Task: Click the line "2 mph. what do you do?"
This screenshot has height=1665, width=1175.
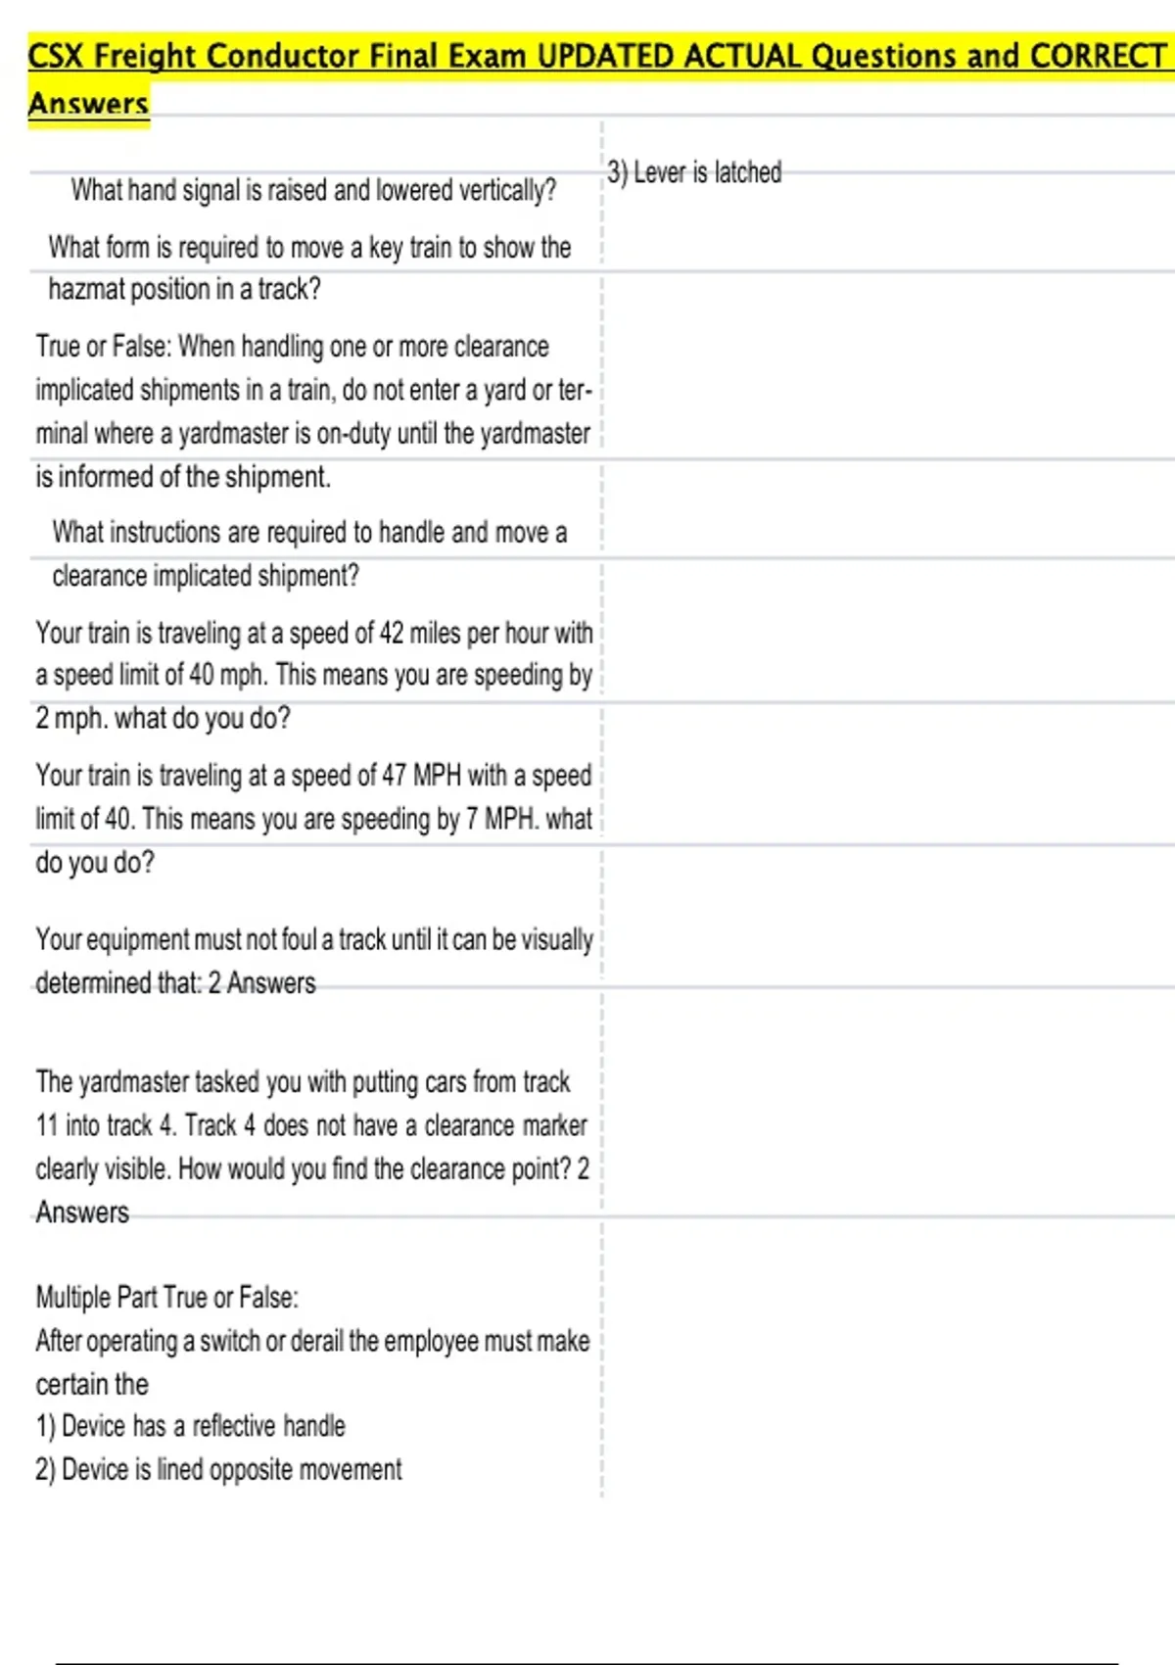Action: click(163, 718)
